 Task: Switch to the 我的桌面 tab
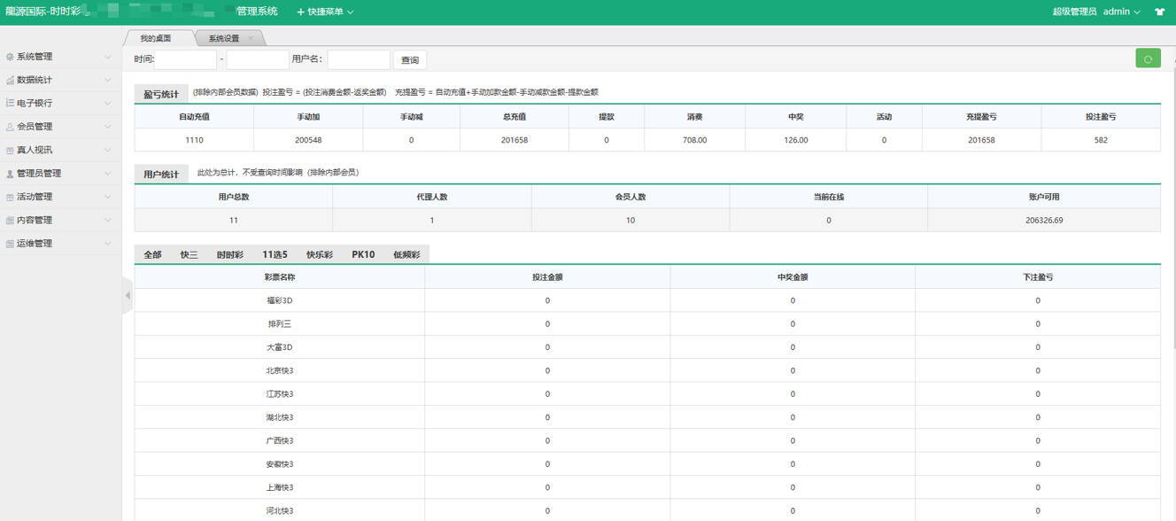tap(155, 38)
